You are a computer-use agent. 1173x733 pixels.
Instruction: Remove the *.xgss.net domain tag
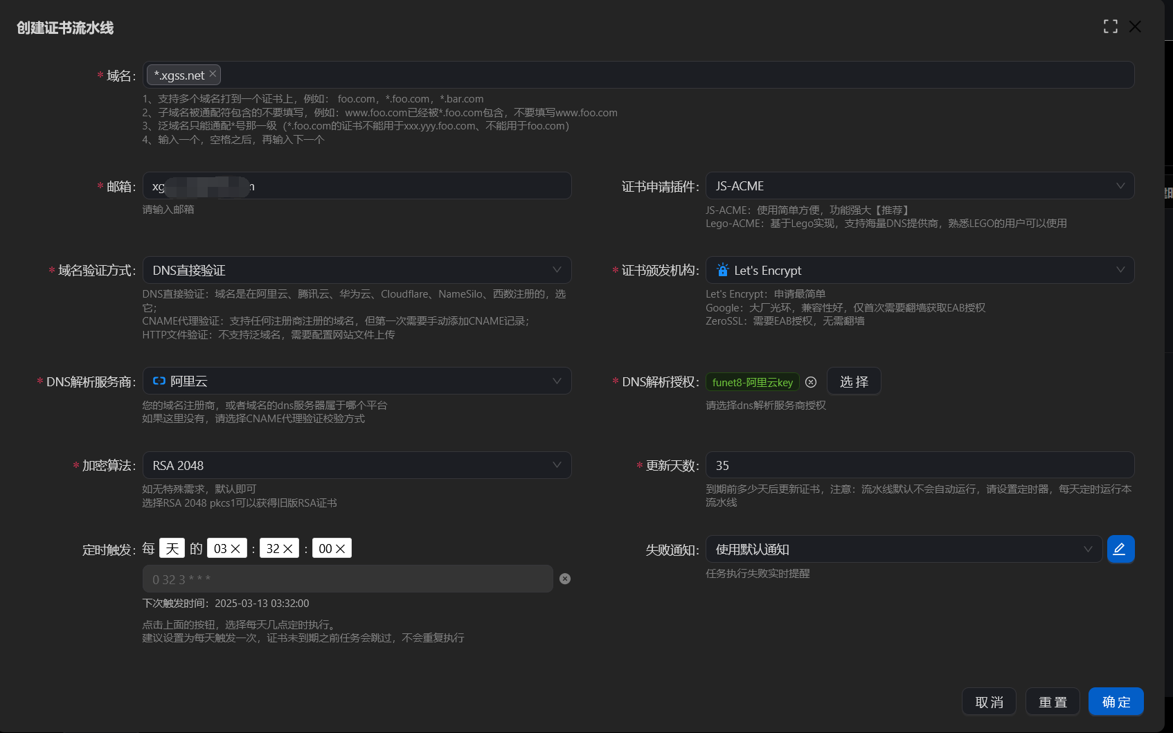click(213, 73)
